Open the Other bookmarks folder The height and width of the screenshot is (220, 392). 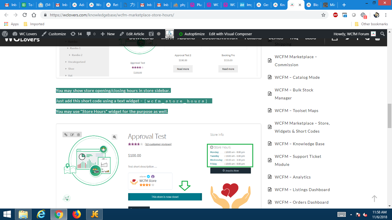coord(371,24)
